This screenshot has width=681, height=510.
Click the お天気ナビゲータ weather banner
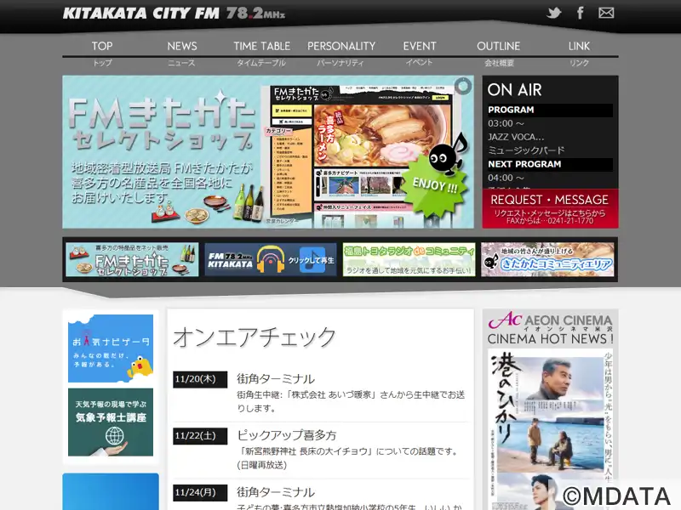click(111, 348)
